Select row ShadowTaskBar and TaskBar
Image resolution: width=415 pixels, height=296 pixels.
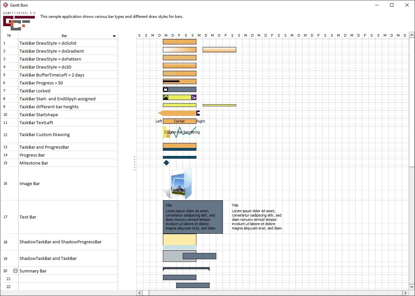[x=59, y=258]
